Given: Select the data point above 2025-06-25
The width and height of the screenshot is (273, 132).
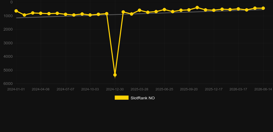Looking at the screenshot, I should 164,10.
